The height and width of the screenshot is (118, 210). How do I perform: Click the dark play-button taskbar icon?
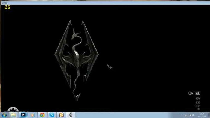tap(23, 115)
